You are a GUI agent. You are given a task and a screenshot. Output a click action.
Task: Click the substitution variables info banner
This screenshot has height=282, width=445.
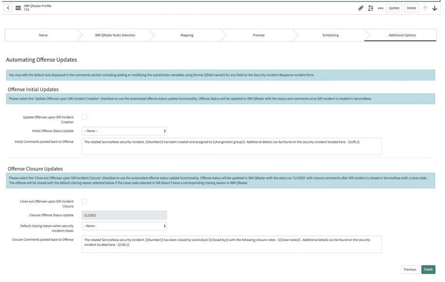pyautogui.click(x=220, y=75)
